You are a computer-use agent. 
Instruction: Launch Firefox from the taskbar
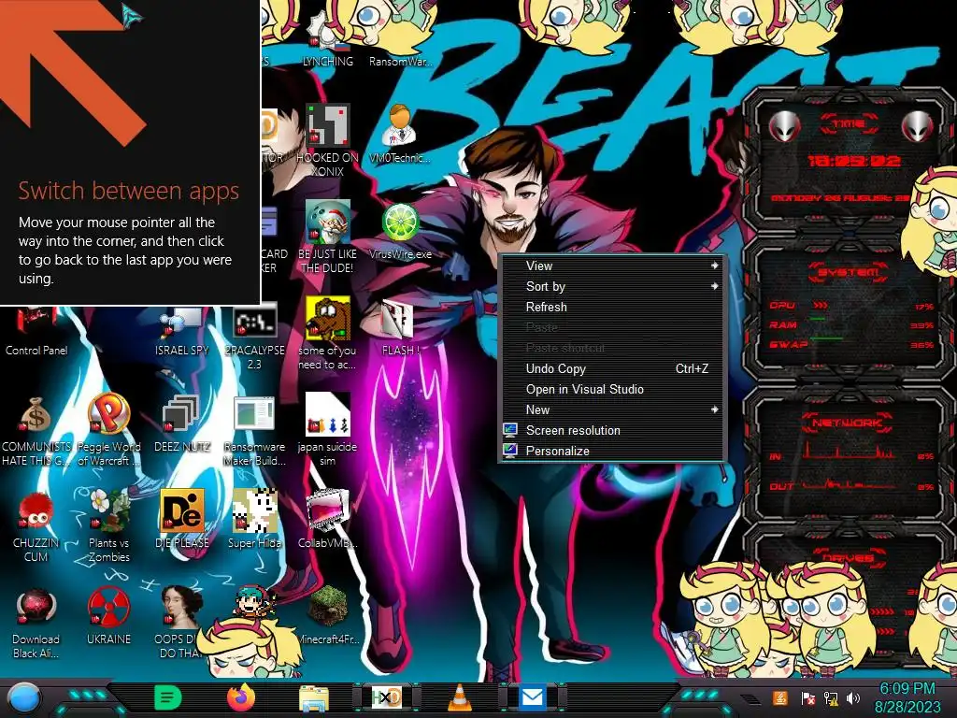241,697
